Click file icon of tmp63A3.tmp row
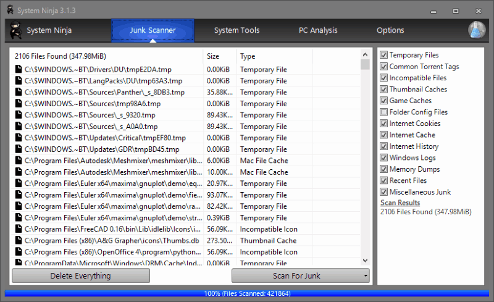Image resolution: width=494 pixels, height=302 pixels. (x=19, y=81)
